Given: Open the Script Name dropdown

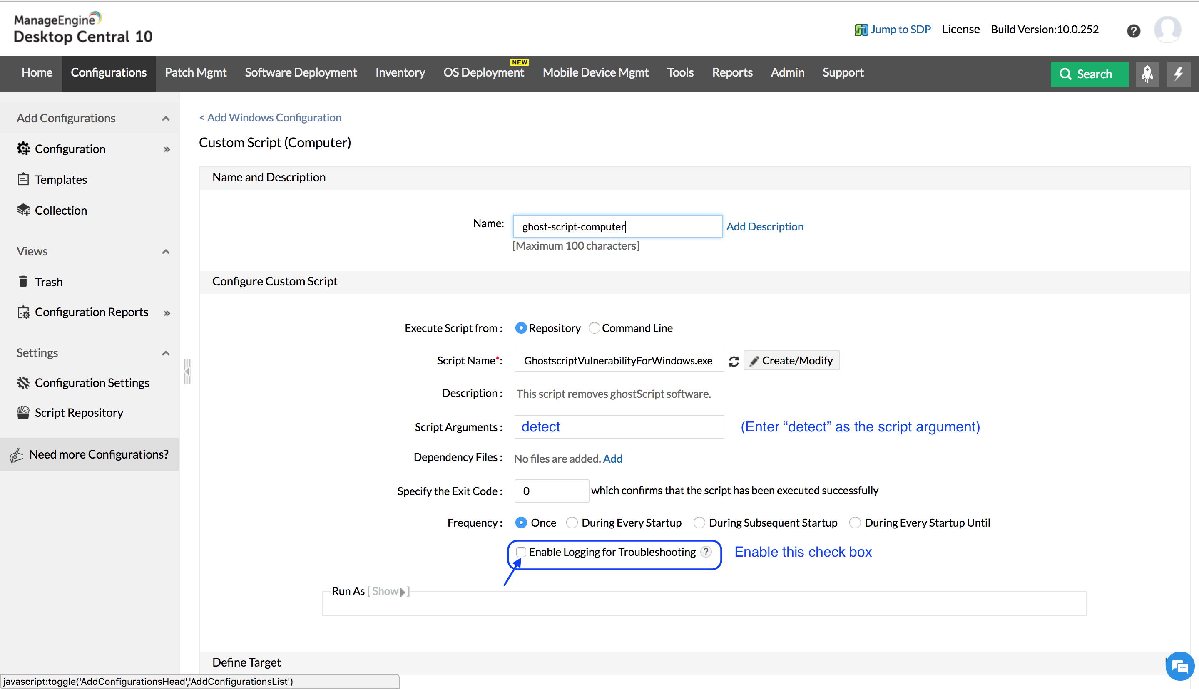Looking at the screenshot, I should point(618,361).
